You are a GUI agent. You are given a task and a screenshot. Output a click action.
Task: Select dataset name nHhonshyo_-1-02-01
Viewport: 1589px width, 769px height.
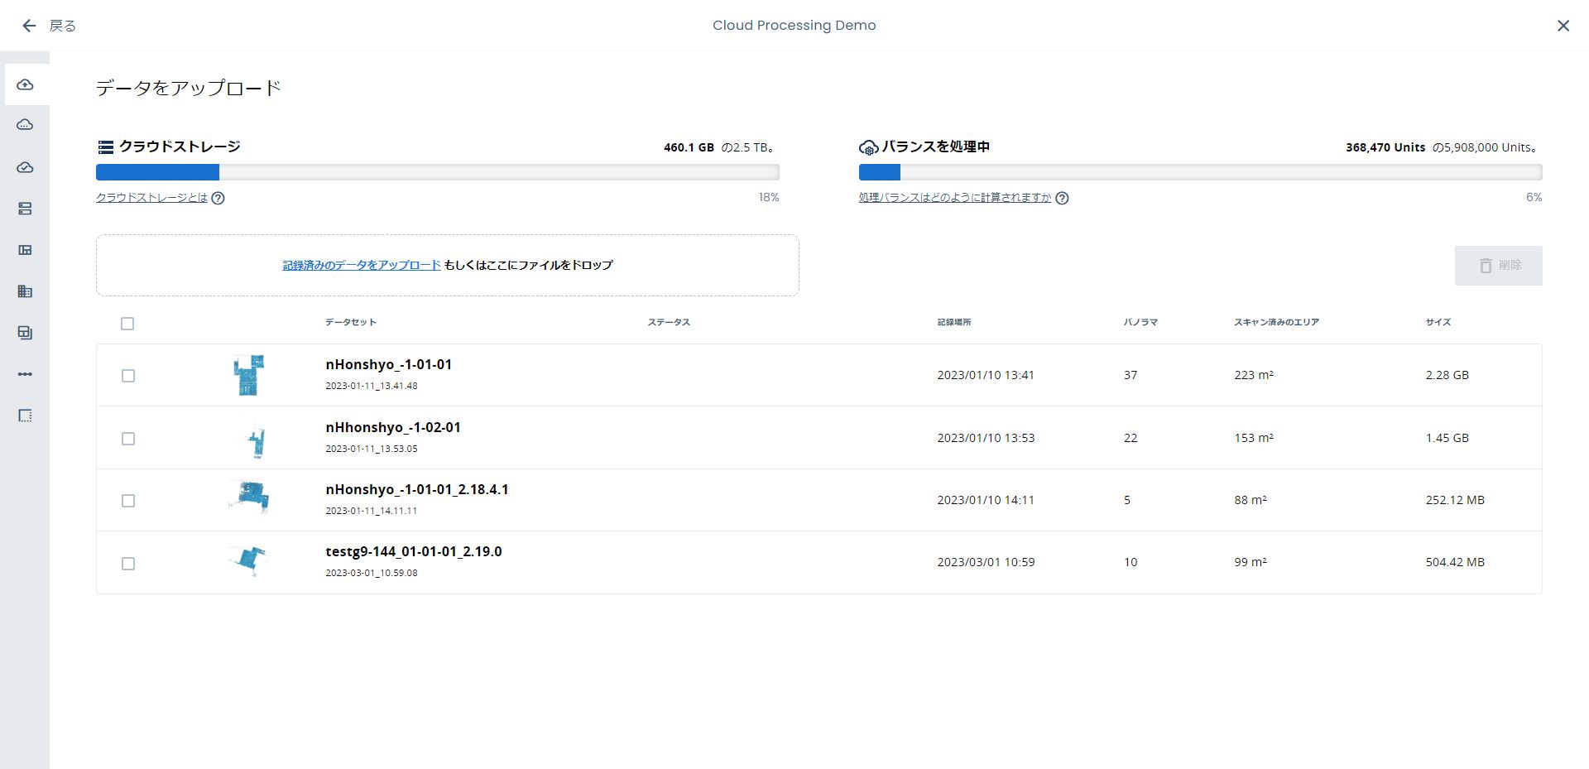393,427
